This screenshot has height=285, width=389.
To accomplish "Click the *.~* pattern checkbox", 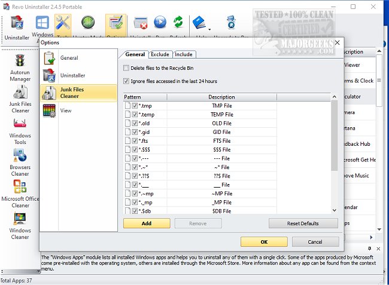I will pyautogui.click(x=135, y=167).
